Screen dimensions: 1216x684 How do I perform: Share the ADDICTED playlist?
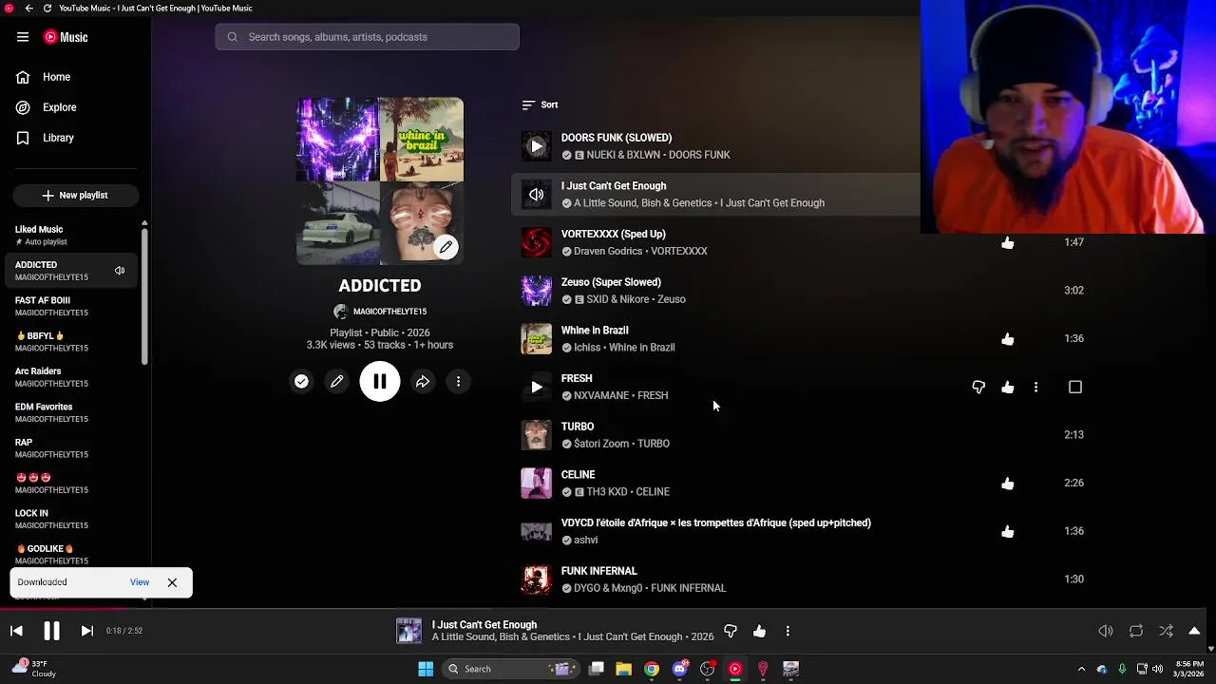[x=423, y=382]
